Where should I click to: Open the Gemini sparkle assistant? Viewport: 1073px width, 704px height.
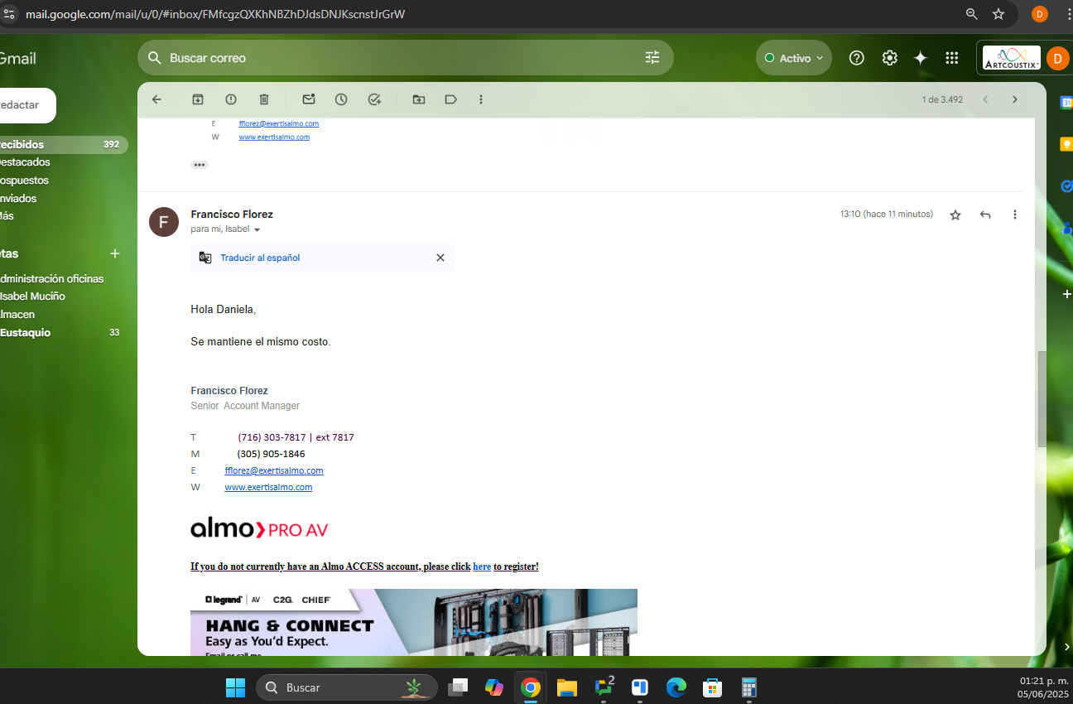[x=920, y=58]
